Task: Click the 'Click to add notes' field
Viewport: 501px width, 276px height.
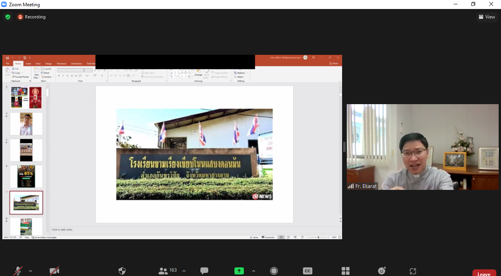Action: (x=62, y=230)
